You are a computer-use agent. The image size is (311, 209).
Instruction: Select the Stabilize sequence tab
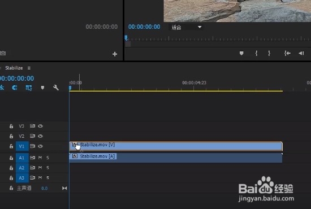pyautogui.click(x=14, y=68)
